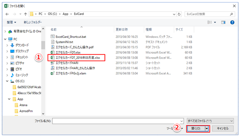Sort by the サイズ column header
The height and width of the screenshot is (138, 241).
179,30
